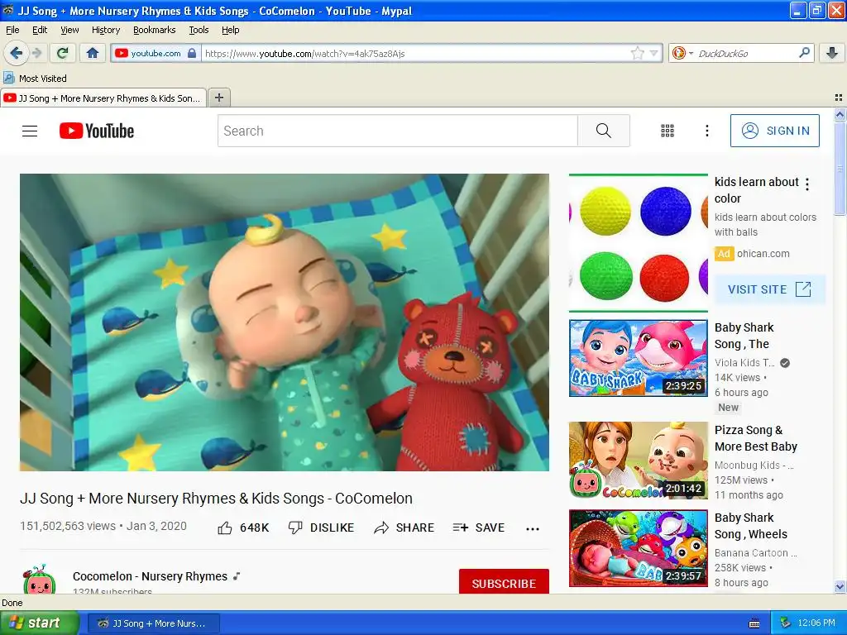The width and height of the screenshot is (847, 635).
Task: Open the Baby Shark 2:39:25 video thumbnail
Action: [639, 358]
